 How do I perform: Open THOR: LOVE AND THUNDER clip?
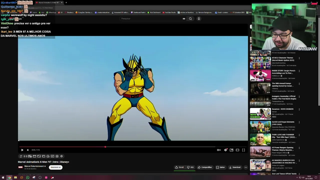284,136
